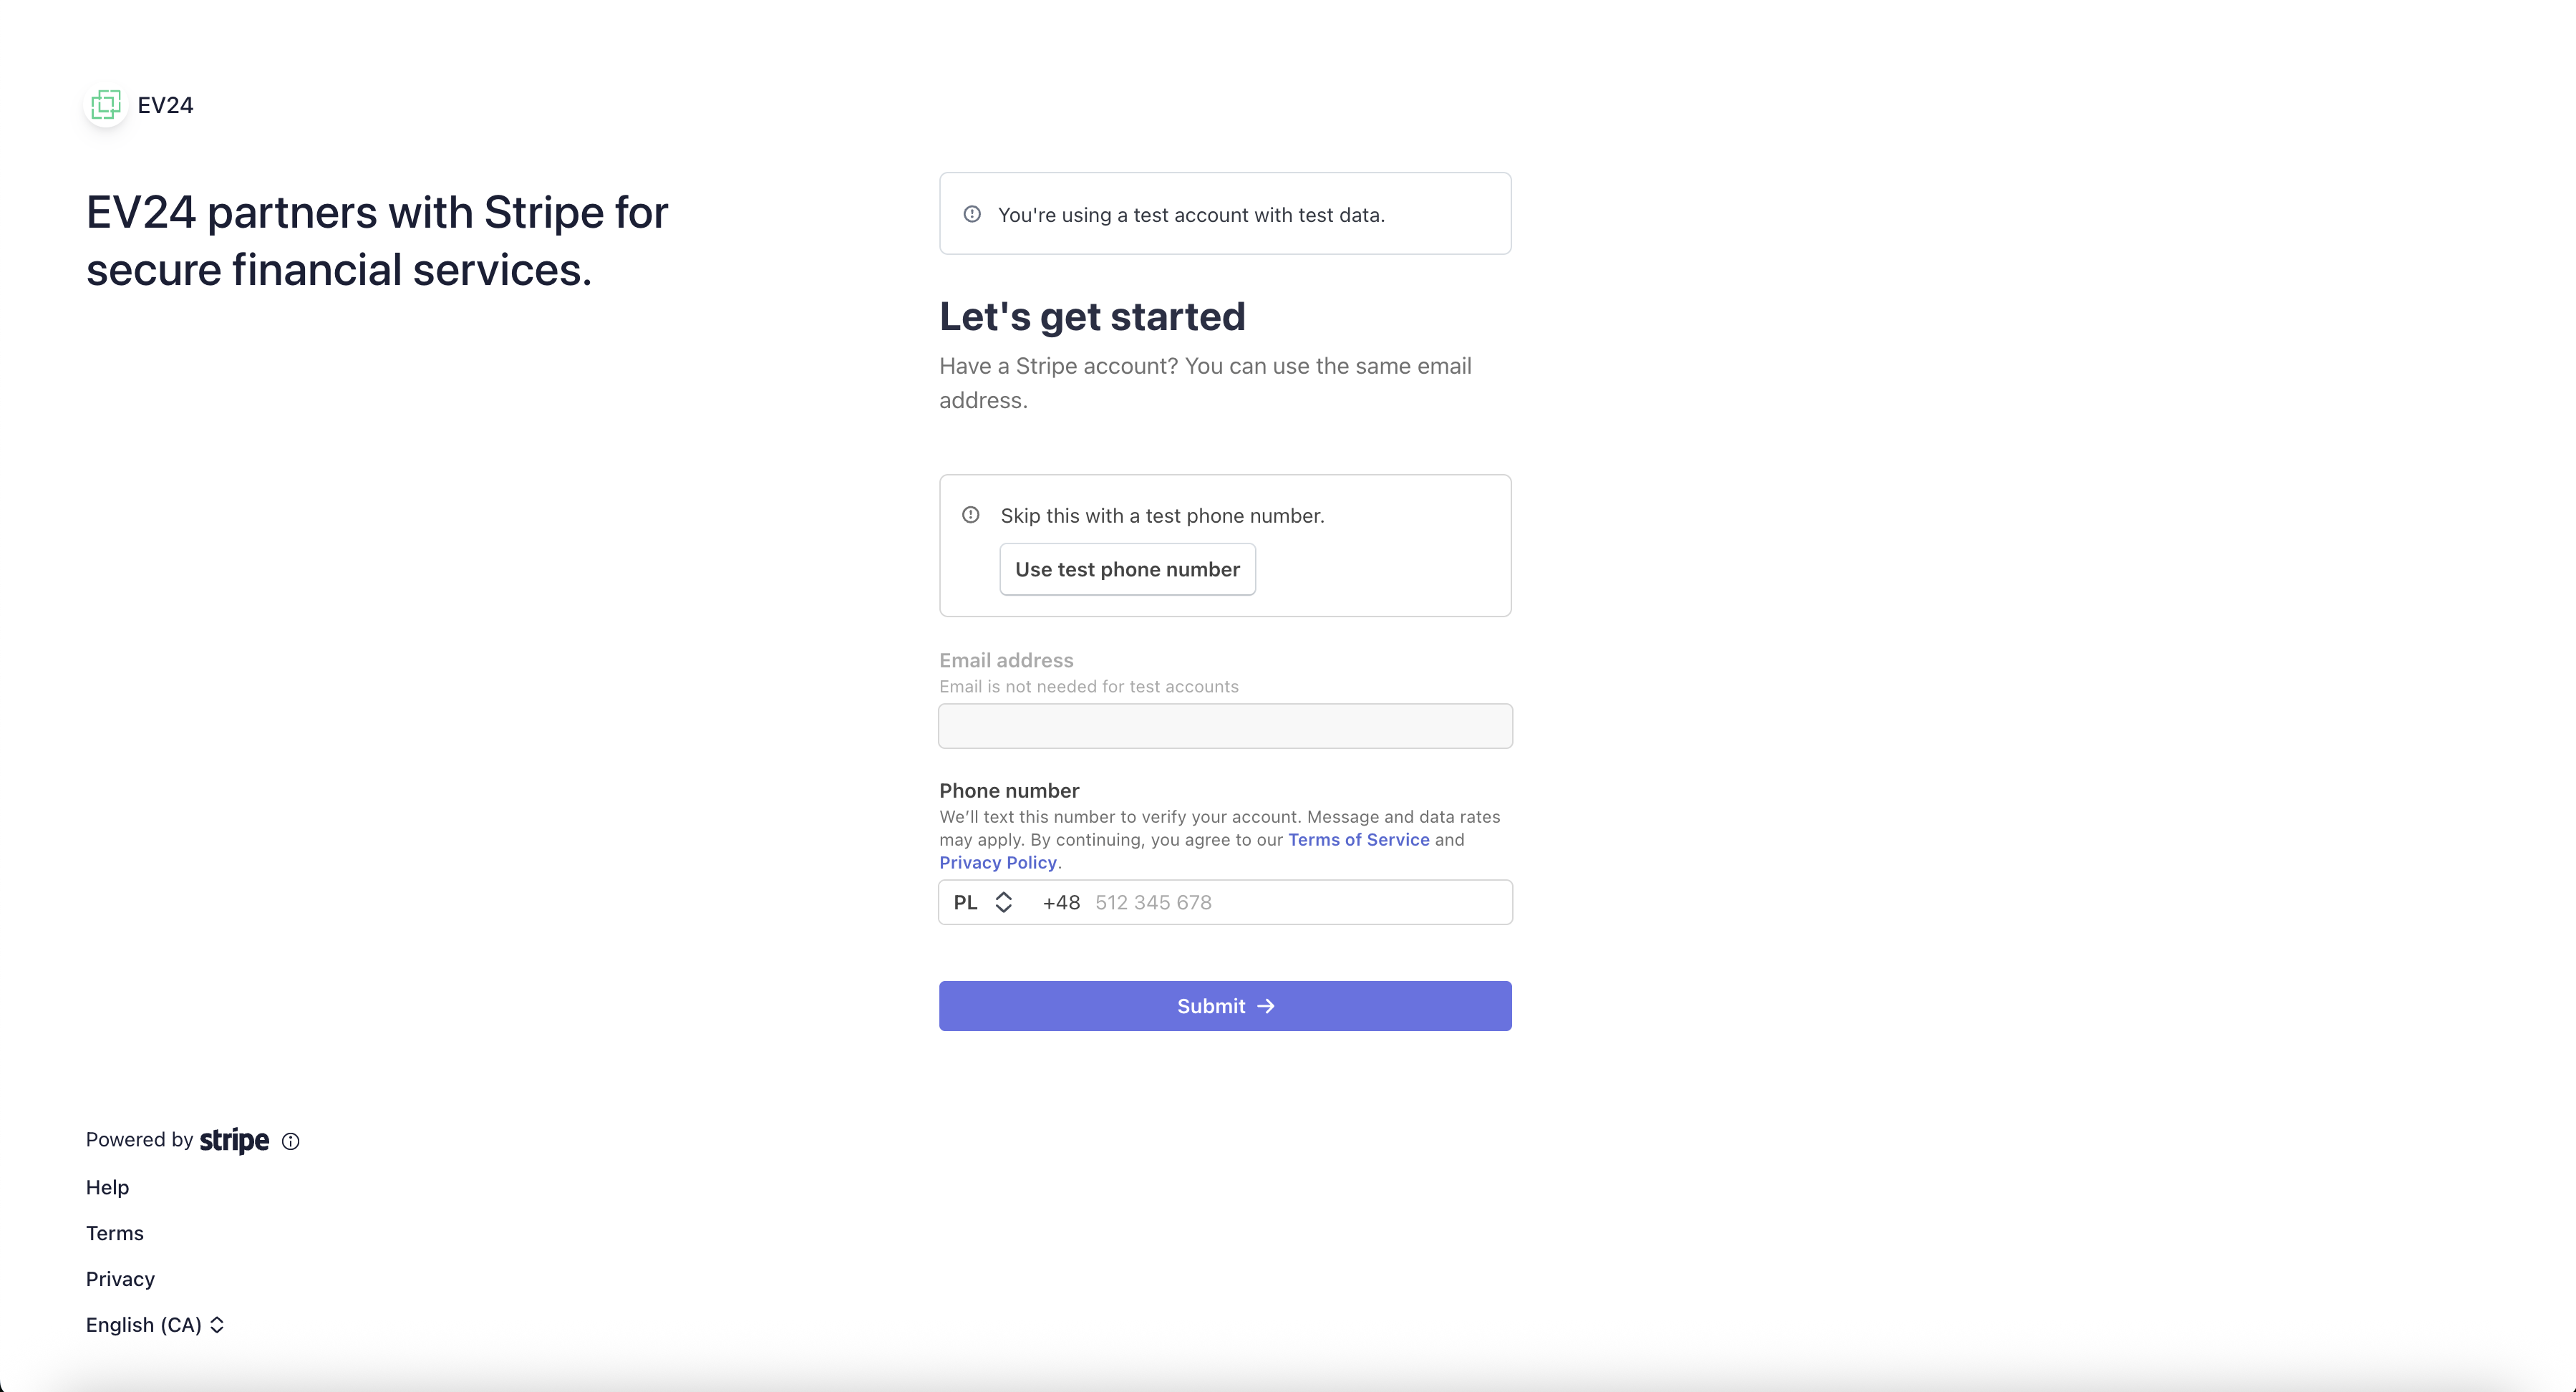This screenshot has height=1392, width=2576.
Task: Click the info icon beside Stripe logo
Action: [x=290, y=1141]
